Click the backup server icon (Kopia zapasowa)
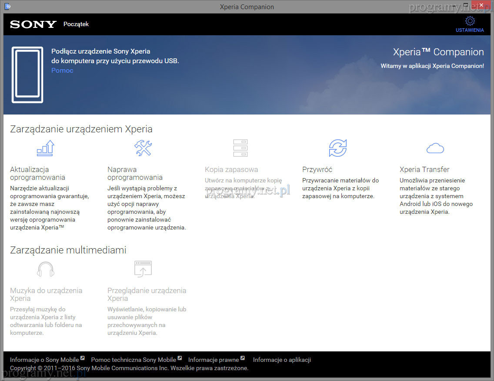The height and width of the screenshot is (381, 494). (240, 148)
